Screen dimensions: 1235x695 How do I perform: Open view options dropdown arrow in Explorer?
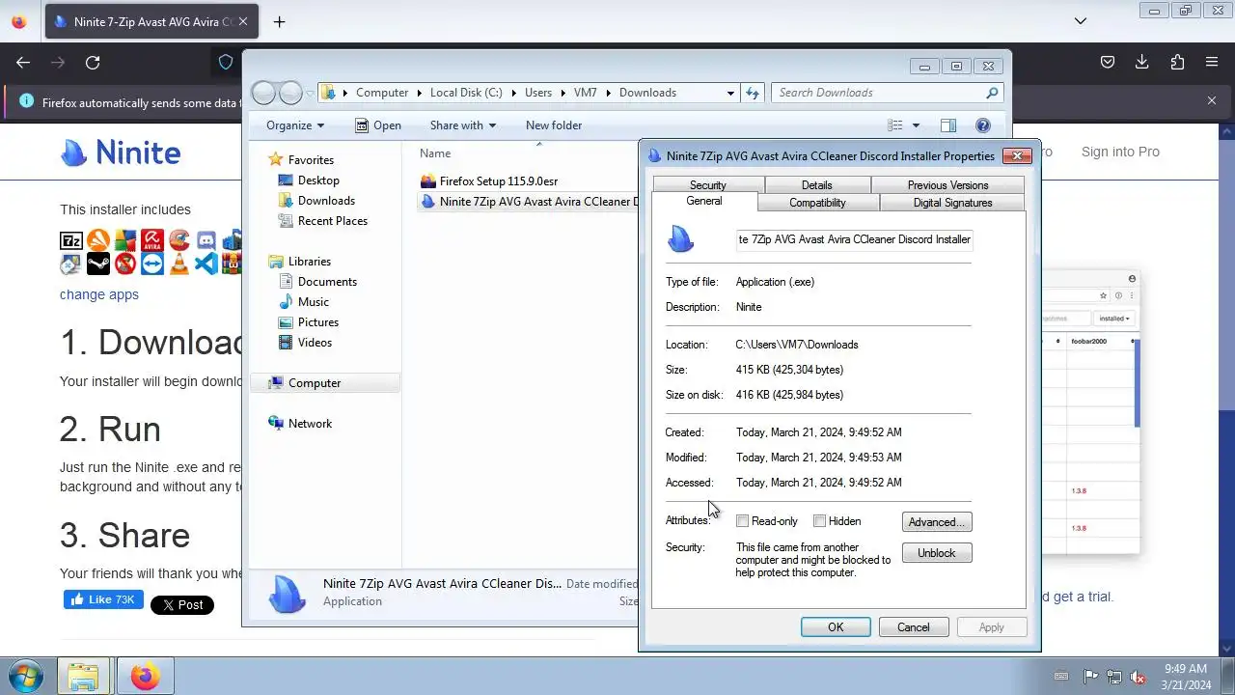click(916, 125)
